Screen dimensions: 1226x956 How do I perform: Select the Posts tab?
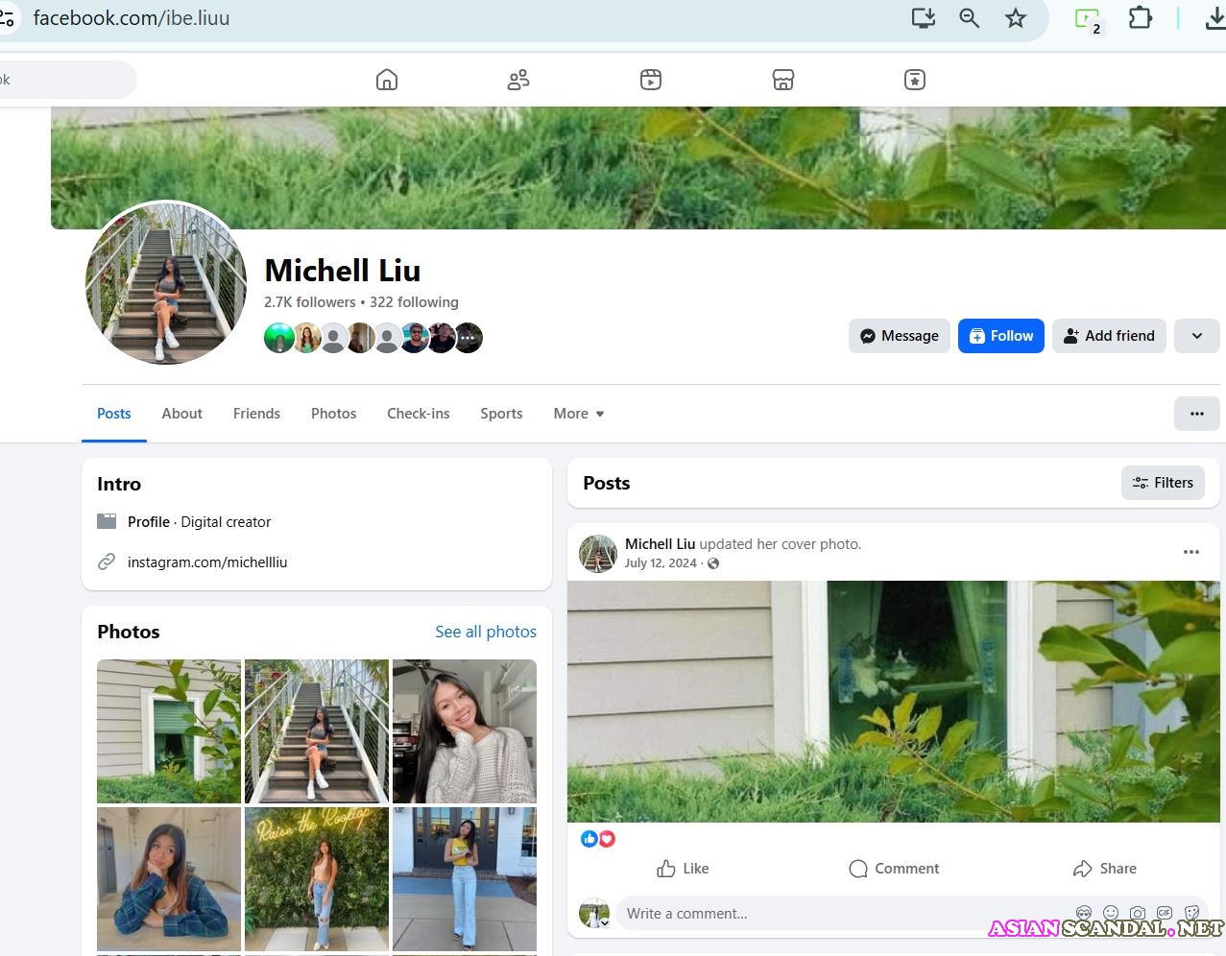tap(114, 414)
